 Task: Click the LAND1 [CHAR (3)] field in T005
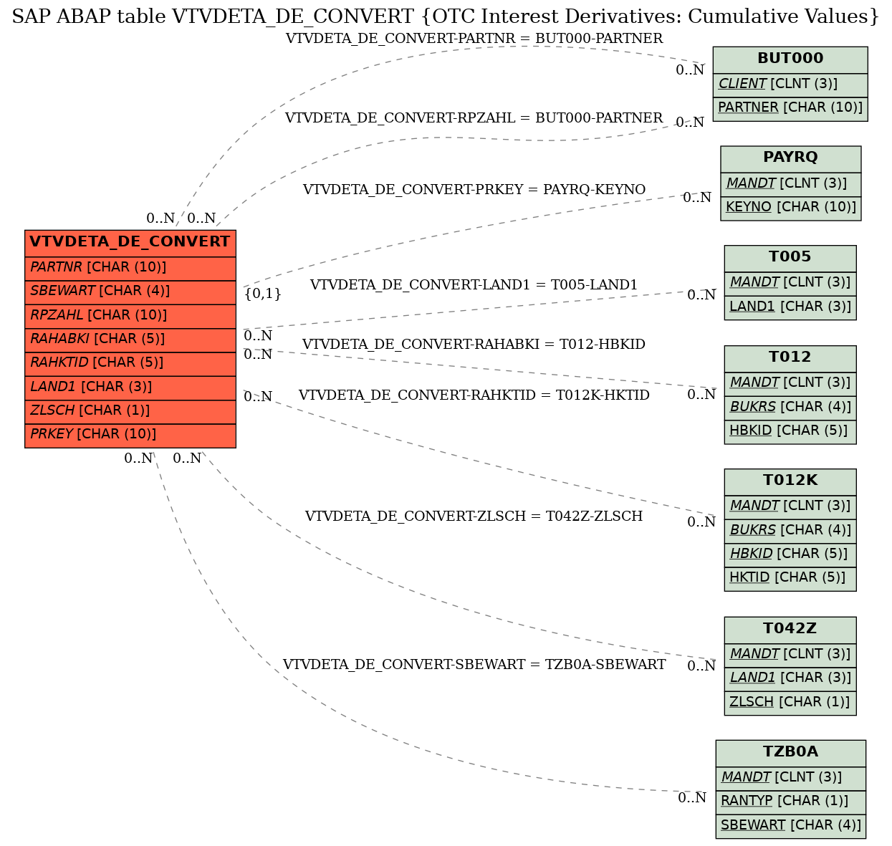tap(790, 307)
